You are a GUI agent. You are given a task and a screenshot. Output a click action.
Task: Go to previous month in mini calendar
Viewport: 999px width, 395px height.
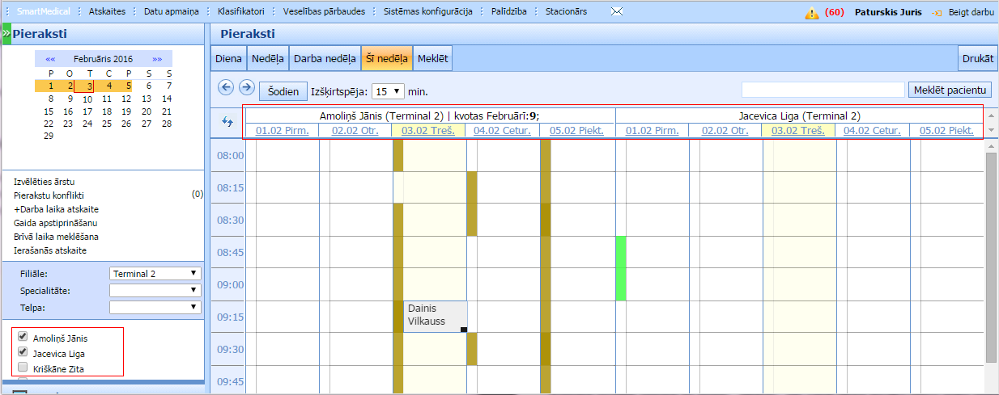coord(50,59)
